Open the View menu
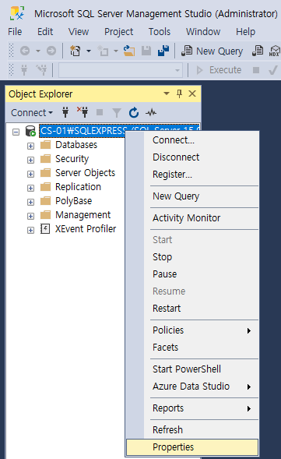The image size is (281, 459). (79, 32)
